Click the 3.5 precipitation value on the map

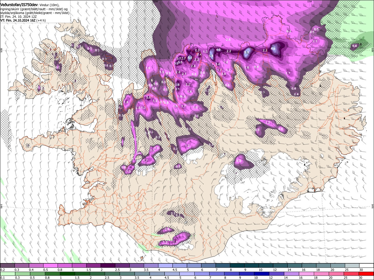coord(180,62)
